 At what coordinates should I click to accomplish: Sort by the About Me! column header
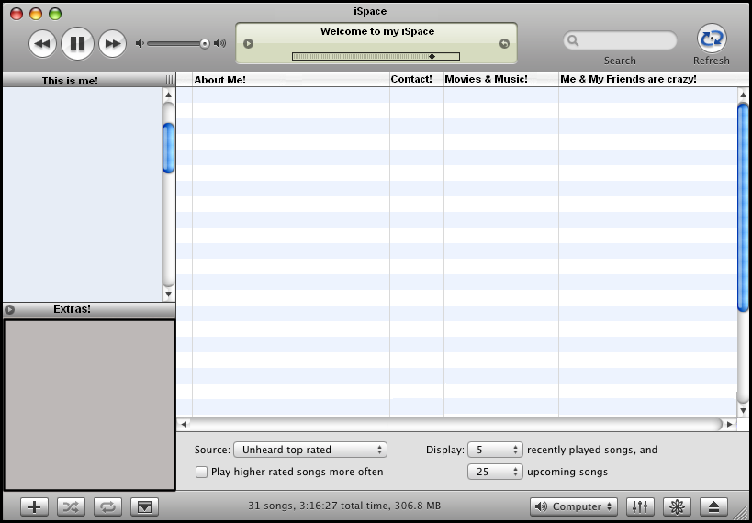pyautogui.click(x=291, y=80)
